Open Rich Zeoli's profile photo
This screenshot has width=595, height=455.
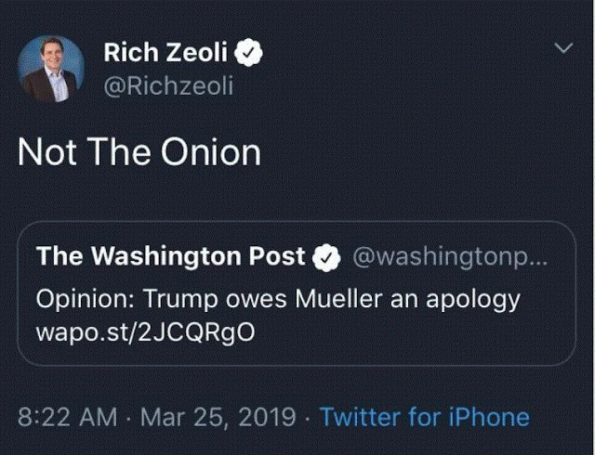51,69
